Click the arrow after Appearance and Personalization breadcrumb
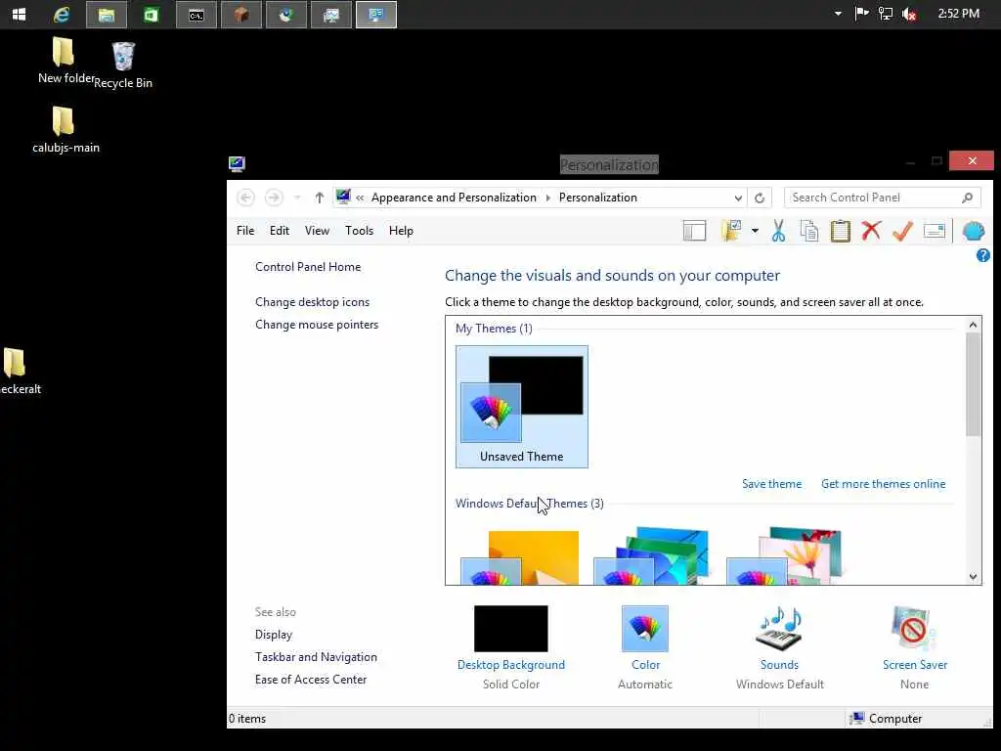1001x751 pixels. [547, 198]
